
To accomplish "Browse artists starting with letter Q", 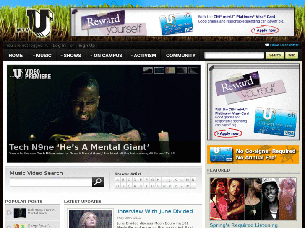I will (129, 186).
